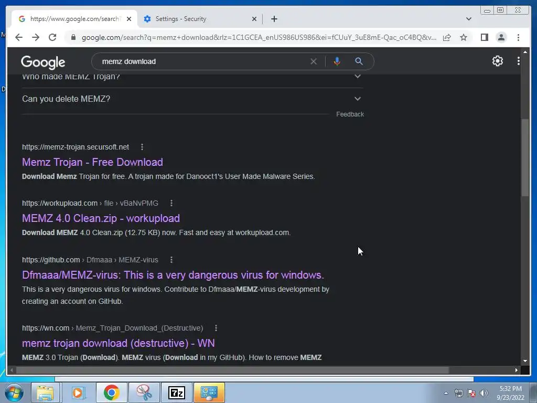The width and height of the screenshot is (537, 403).
Task: Click the address bar URL
Action: (259, 37)
